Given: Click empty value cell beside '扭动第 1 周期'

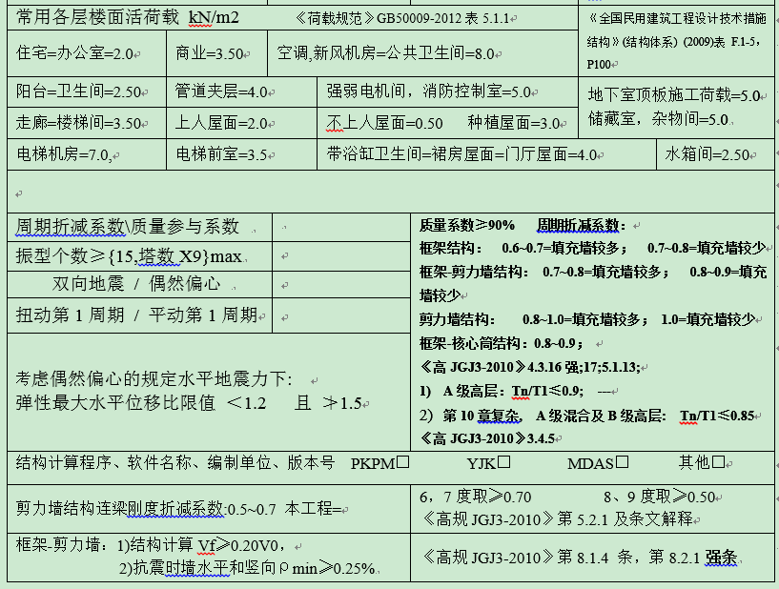Looking at the screenshot, I should 341,315.
